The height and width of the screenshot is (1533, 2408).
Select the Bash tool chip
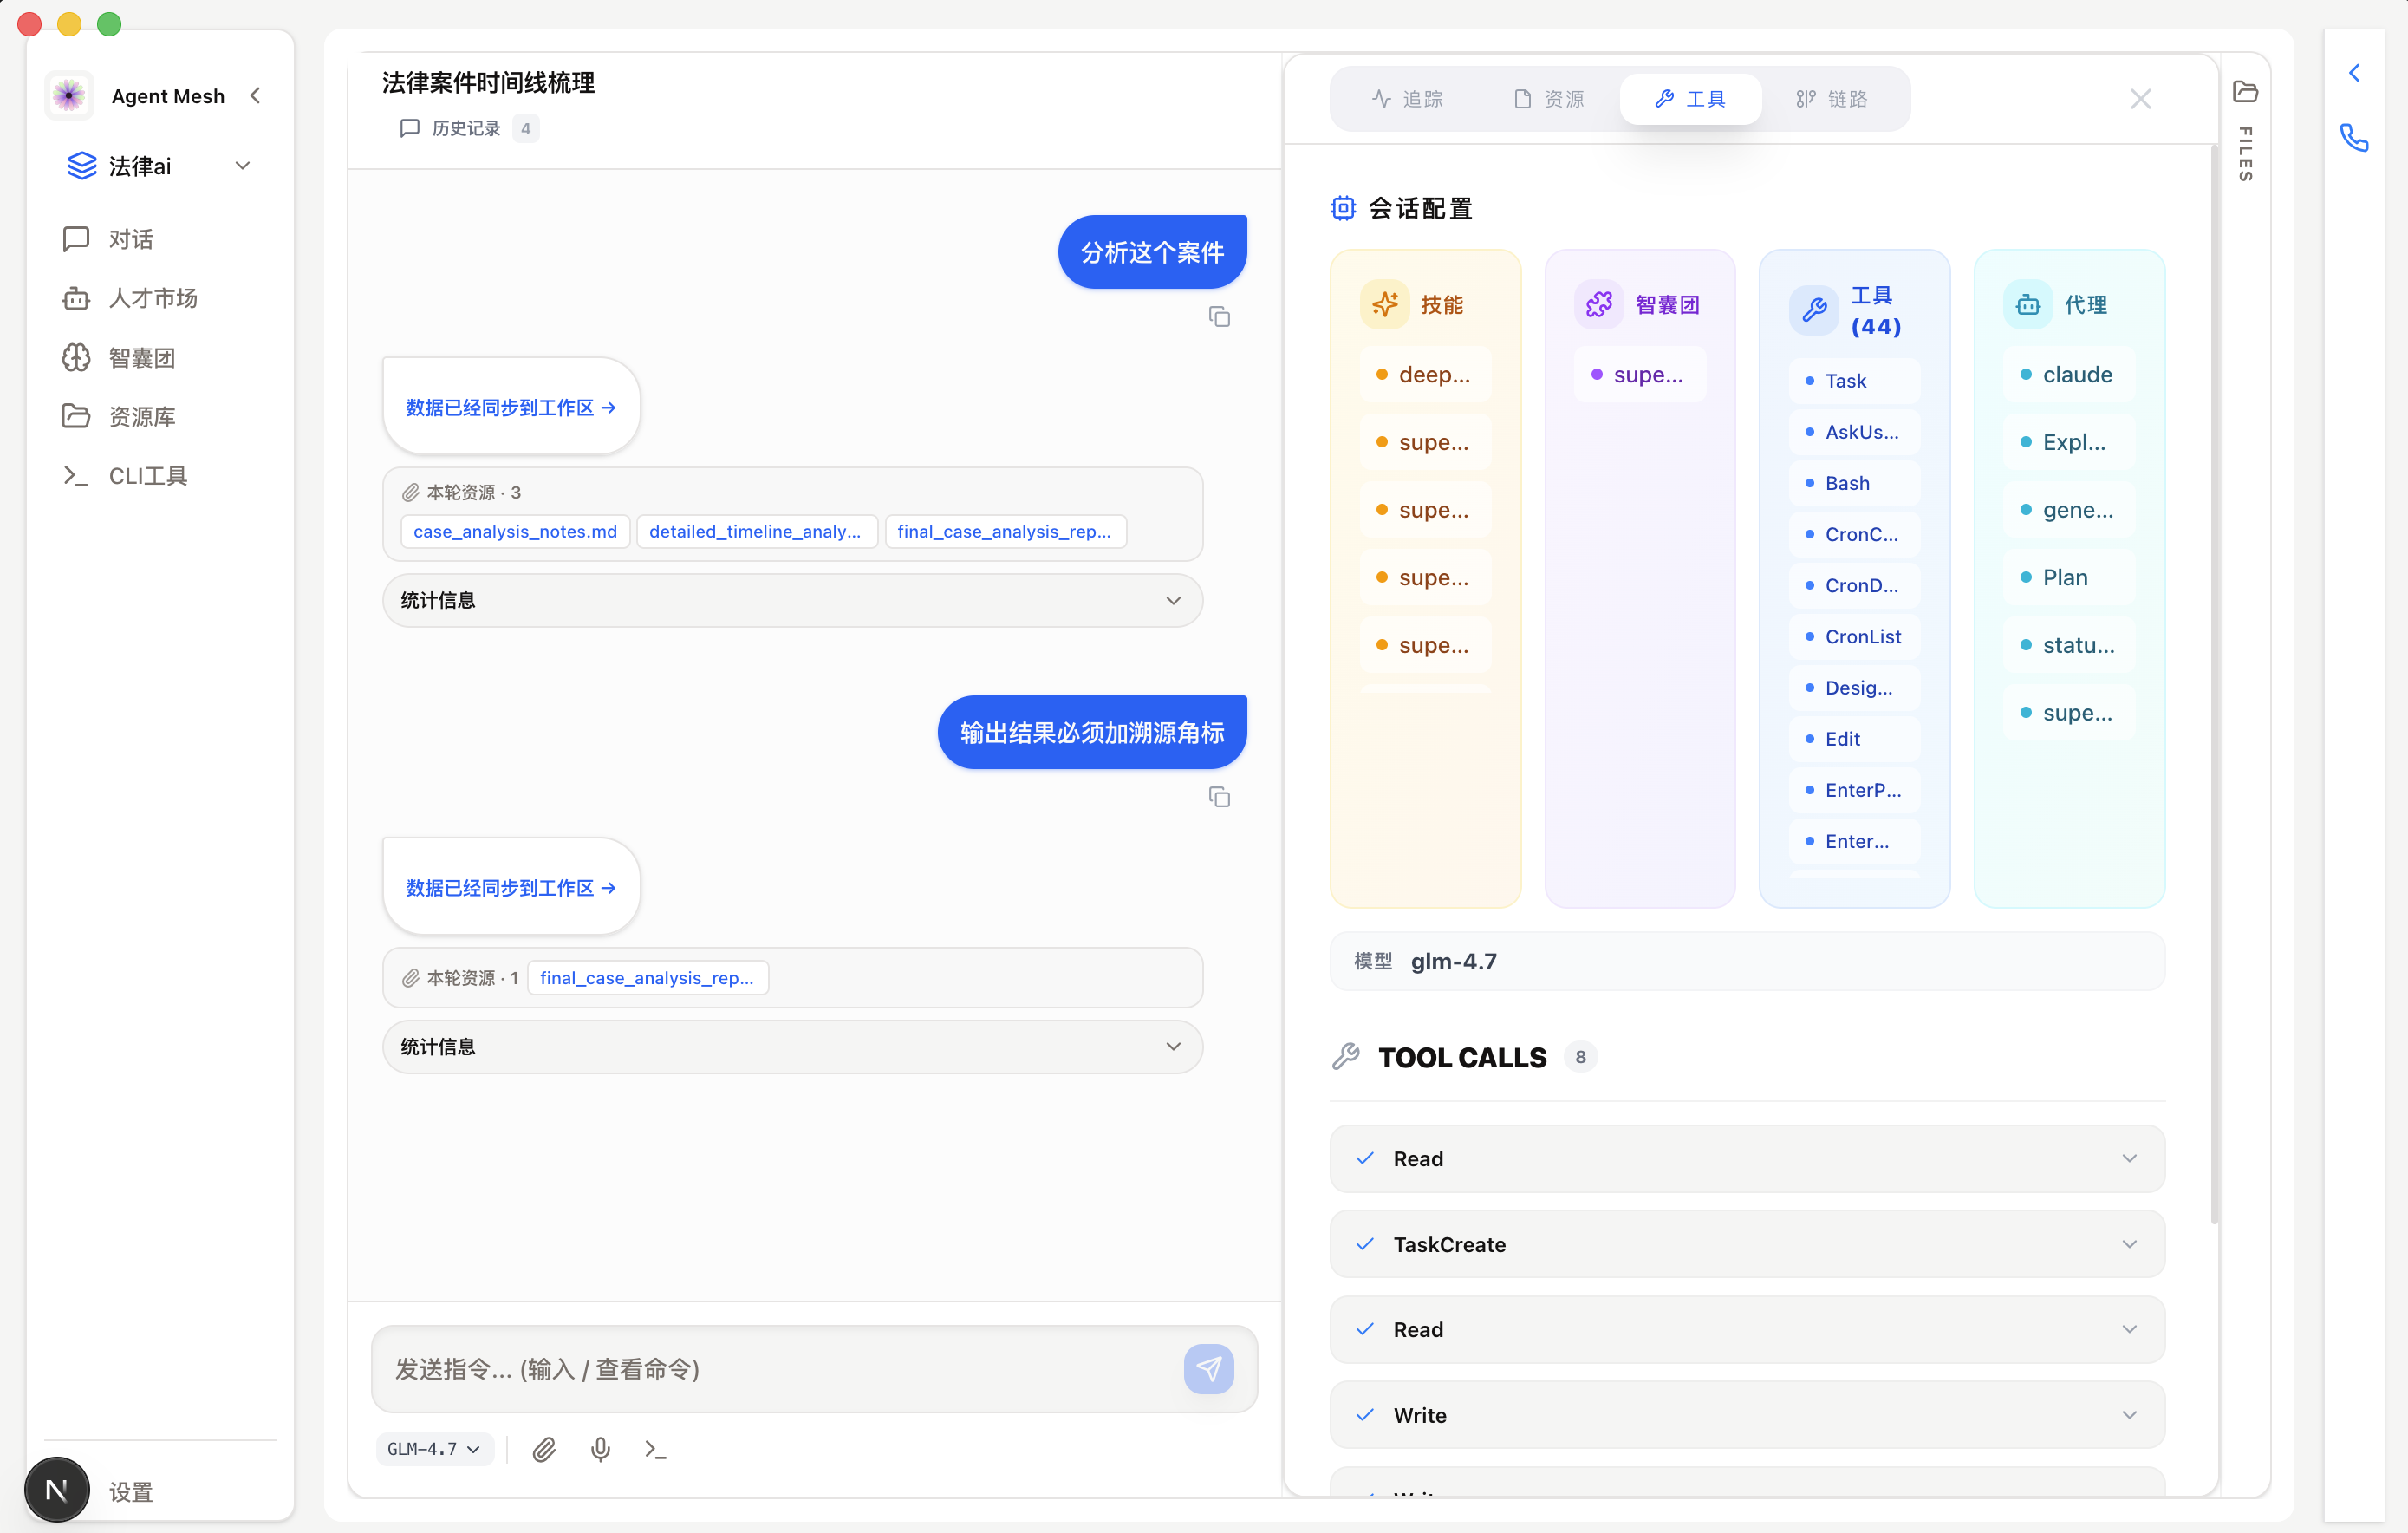click(x=1854, y=483)
